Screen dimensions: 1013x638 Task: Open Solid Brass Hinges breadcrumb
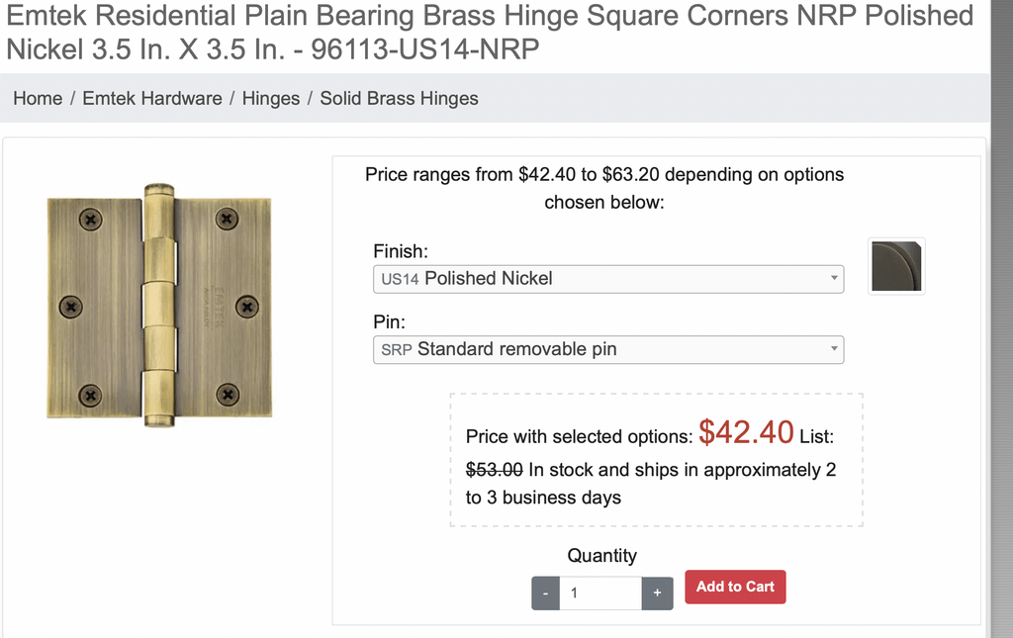coord(399,98)
